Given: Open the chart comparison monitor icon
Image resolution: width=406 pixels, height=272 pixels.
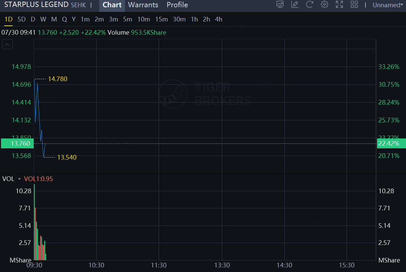Looking at the screenshot, I should tap(280, 5).
